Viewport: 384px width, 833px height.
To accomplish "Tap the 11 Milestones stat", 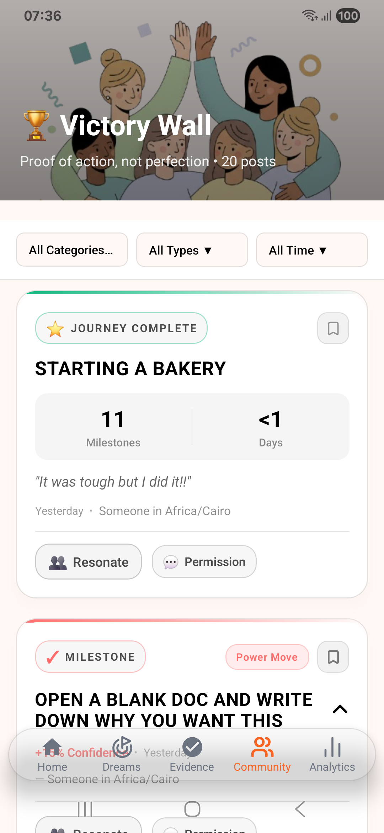I will (113, 426).
